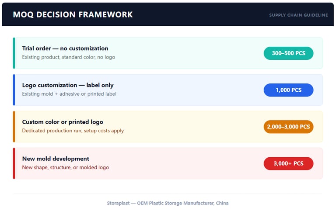Screen dimensions: 336x211
Task: Select the 'Trial order — no customization' heading
Action: tap(65, 48)
